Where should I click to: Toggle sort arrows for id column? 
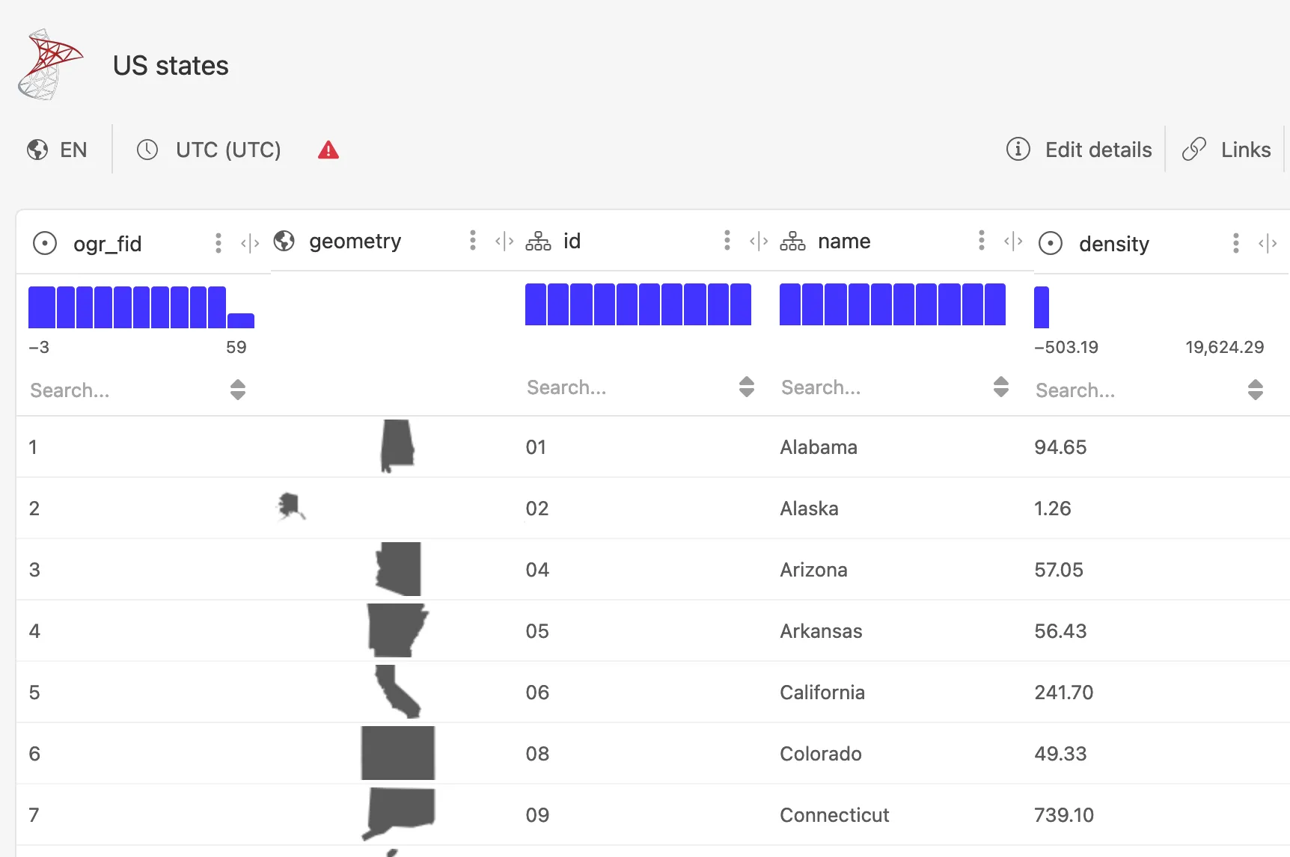[x=747, y=387]
